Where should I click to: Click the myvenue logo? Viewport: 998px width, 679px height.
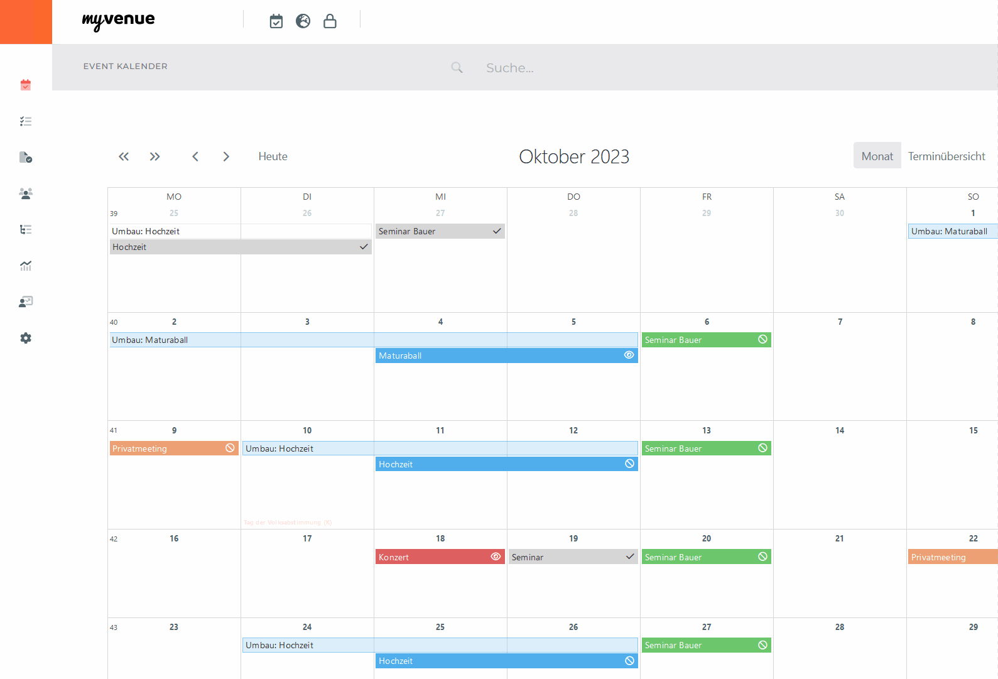(x=118, y=21)
